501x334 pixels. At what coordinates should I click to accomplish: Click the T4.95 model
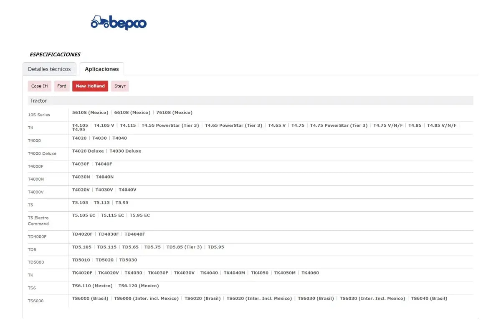pos(78,130)
